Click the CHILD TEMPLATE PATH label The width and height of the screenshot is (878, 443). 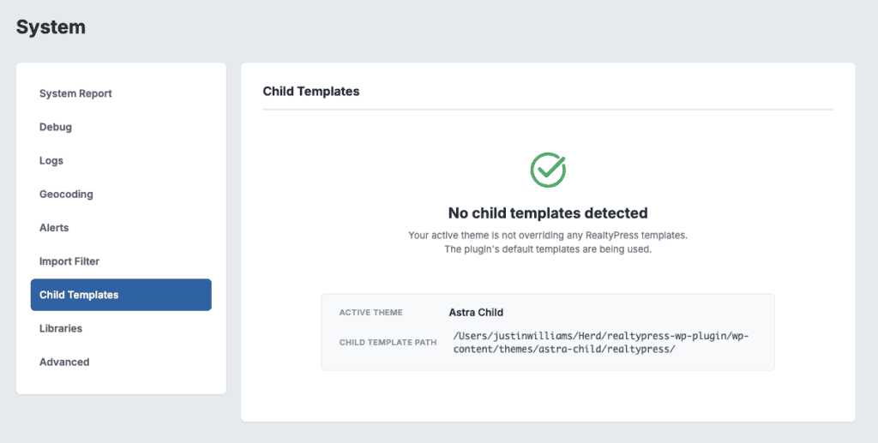[x=388, y=343]
